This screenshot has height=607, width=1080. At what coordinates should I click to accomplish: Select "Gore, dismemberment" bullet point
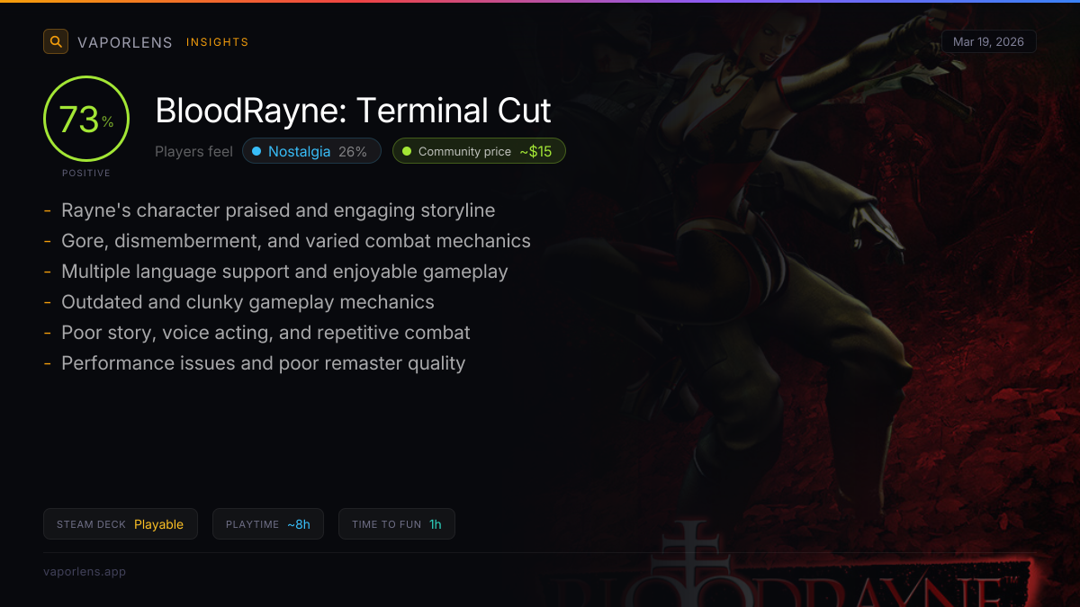pos(296,241)
